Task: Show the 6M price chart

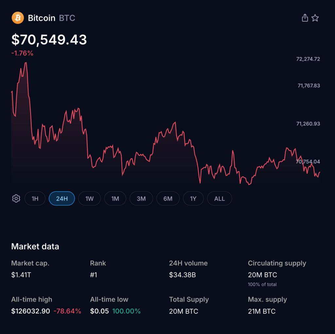Action: tap(168, 198)
